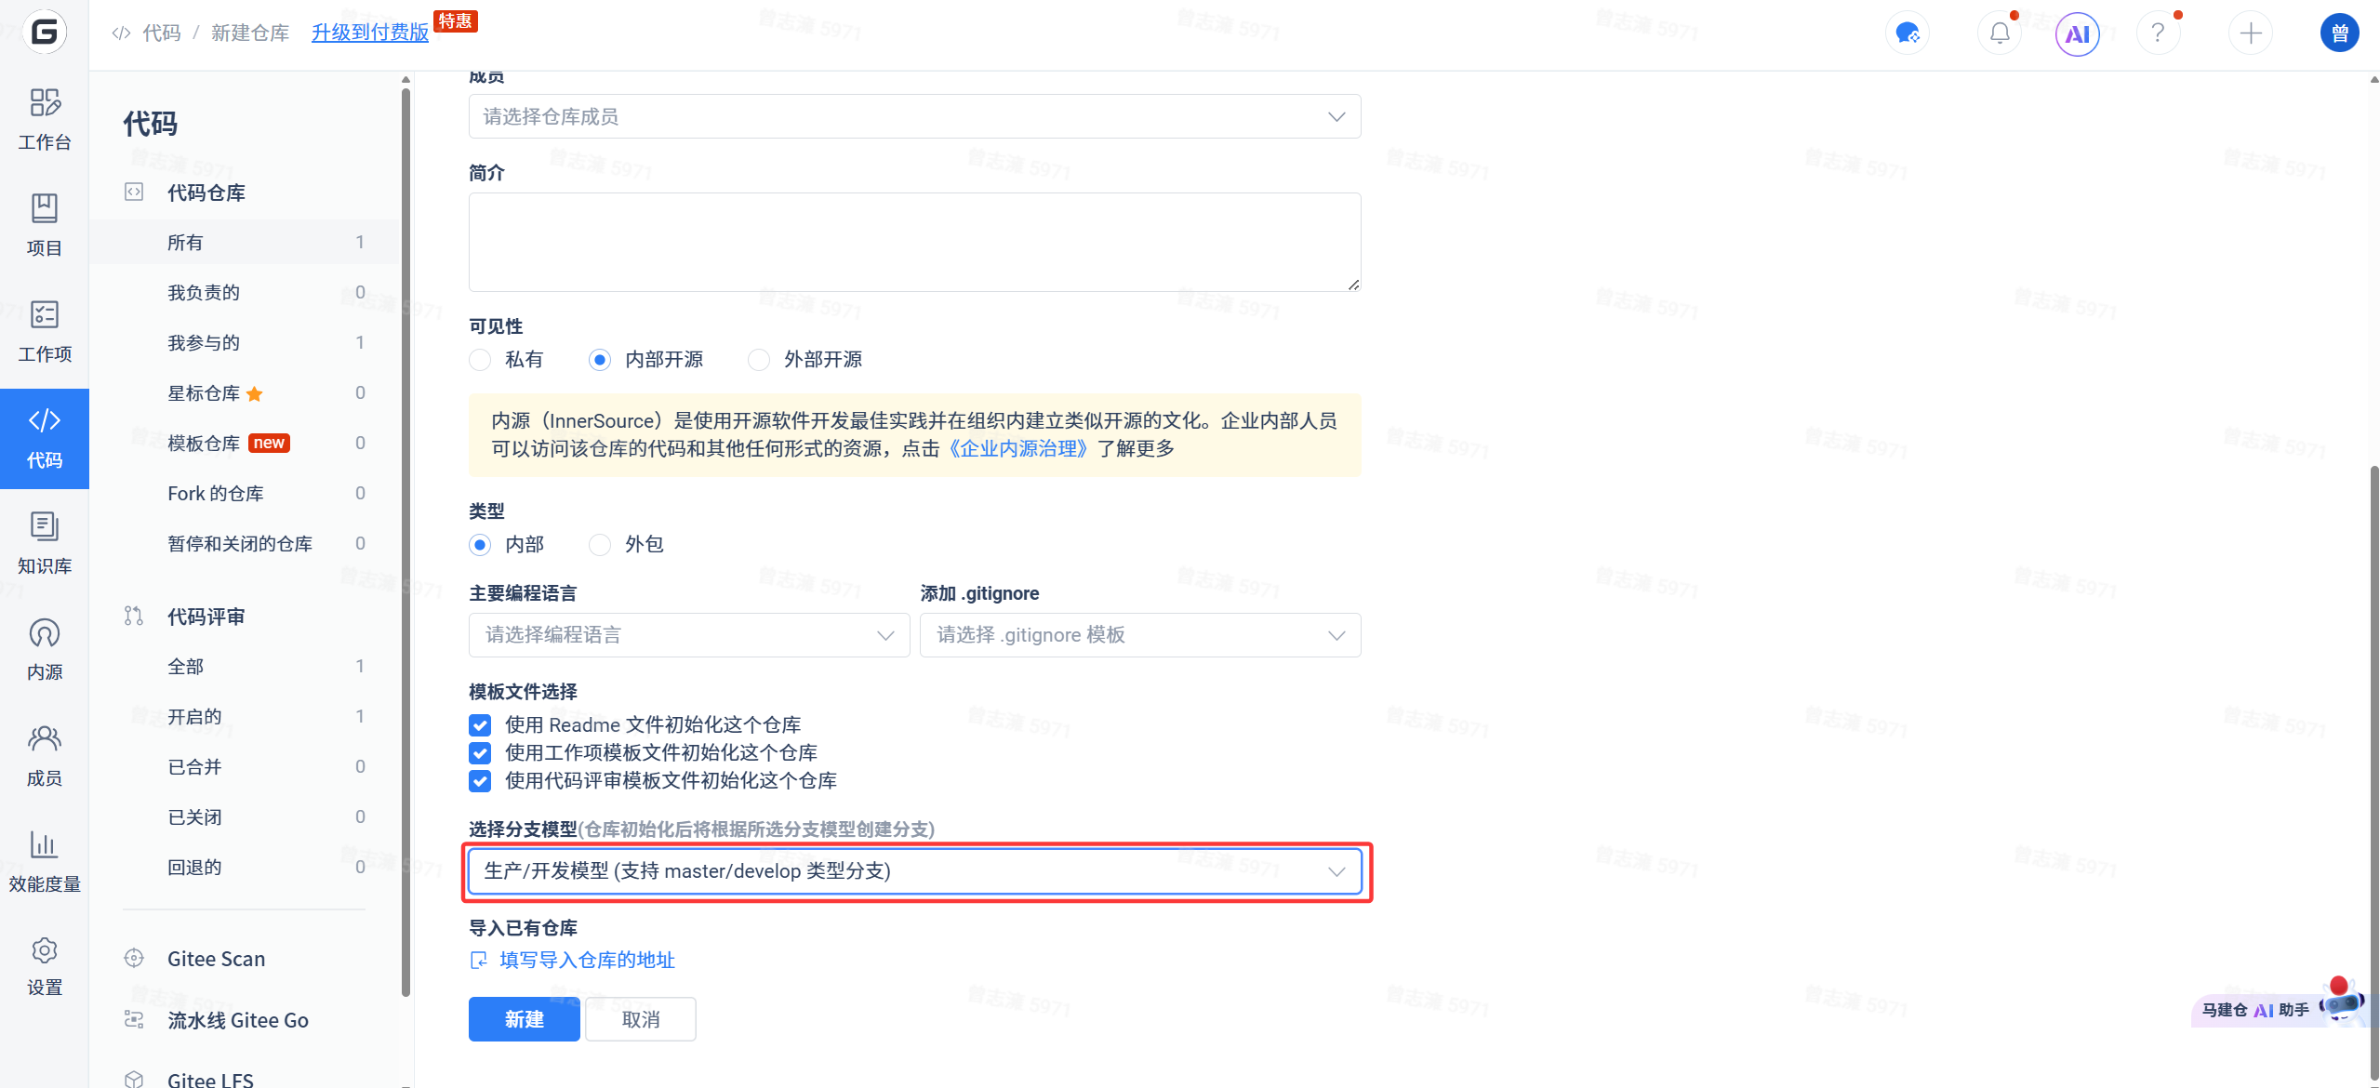Open the 效能度量 metrics sidebar icon
Screen dimensions: 2380x1088
coord(44,861)
